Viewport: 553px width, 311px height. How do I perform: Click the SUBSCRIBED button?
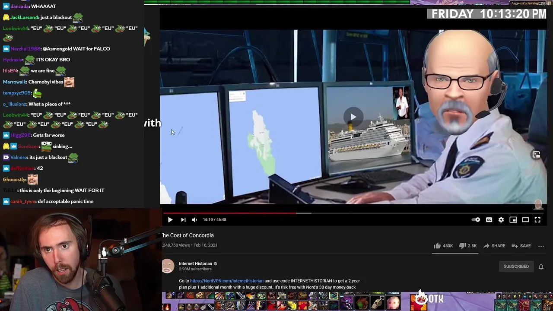click(x=516, y=267)
